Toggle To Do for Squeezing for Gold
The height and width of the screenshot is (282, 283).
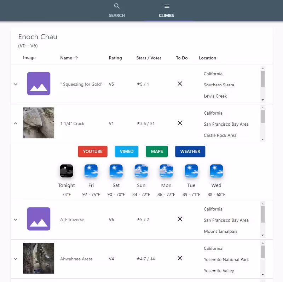(180, 84)
